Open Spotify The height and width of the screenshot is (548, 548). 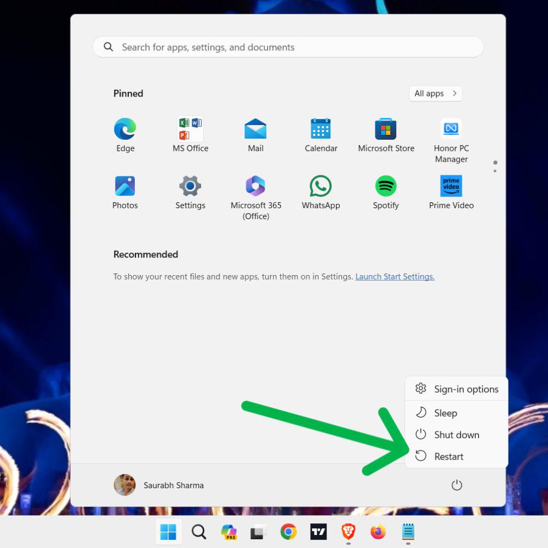click(386, 192)
